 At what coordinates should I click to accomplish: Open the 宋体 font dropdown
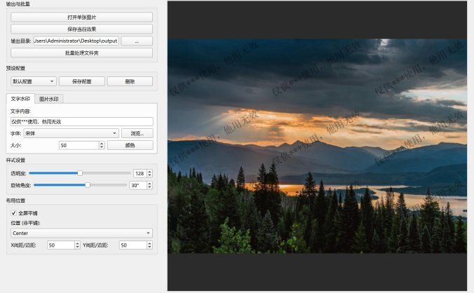(71, 133)
